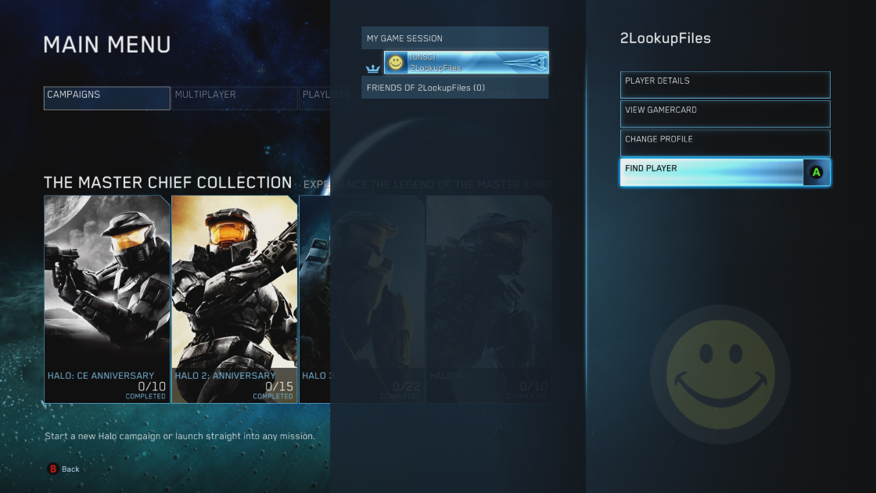Select the dimmed Halo 4 campaign card
Screen dimensions: 876x493
click(489, 299)
